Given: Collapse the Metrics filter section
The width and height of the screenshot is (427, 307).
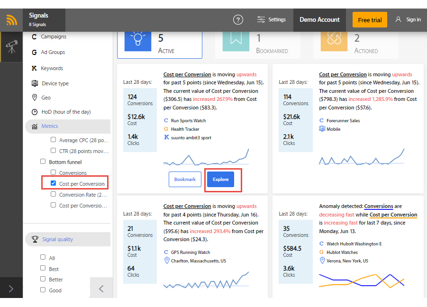Looking at the screenshot, I should [68, 126].
